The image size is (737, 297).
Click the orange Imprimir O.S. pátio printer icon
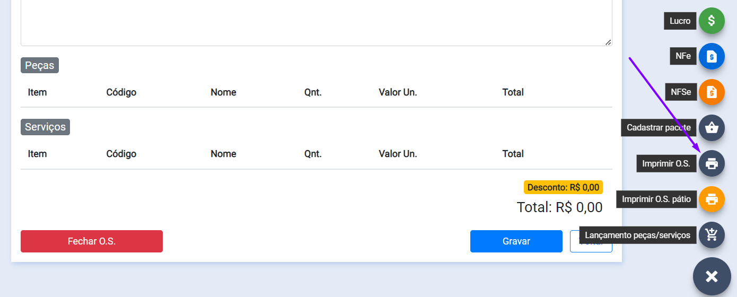[x=712, y=199]
